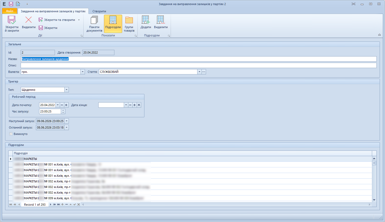Collapse the ribbon with the chevron
The height and width of the screenshot is (222, 385).
[x=379, y=35]
